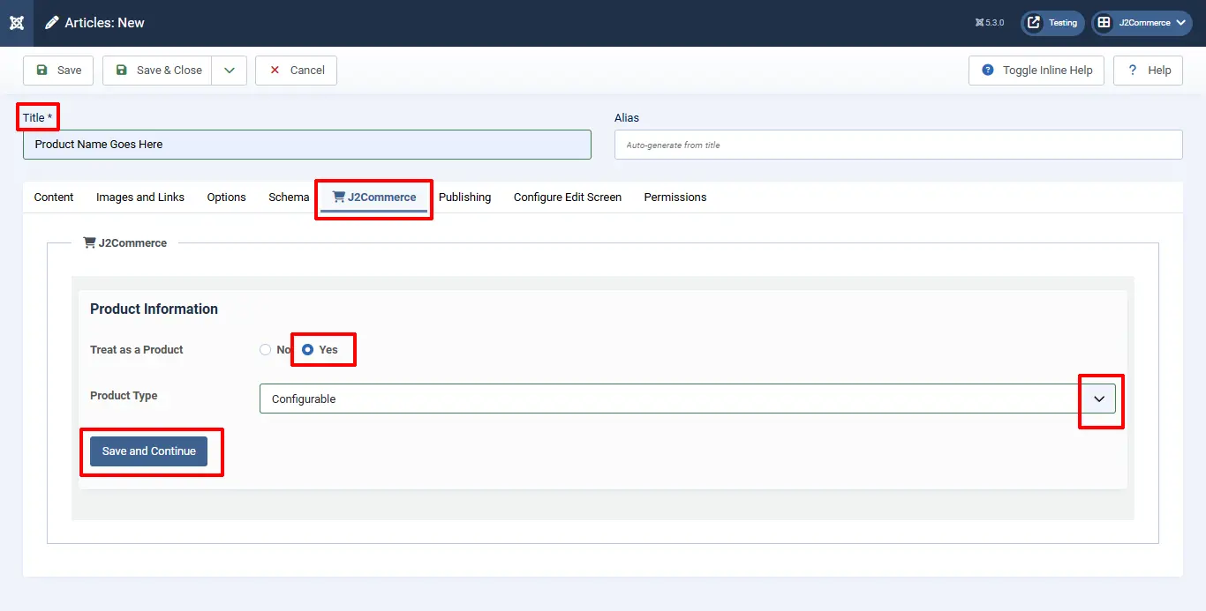Switch to the Schema tab

[289, 197]
